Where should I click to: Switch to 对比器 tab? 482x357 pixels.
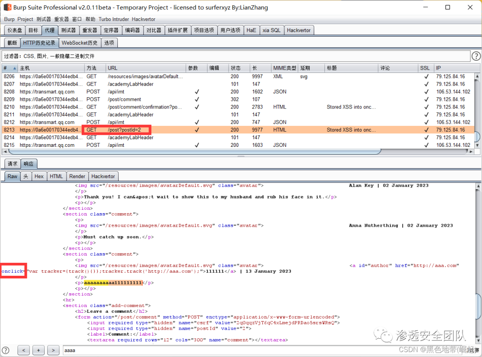coord(154,30)
